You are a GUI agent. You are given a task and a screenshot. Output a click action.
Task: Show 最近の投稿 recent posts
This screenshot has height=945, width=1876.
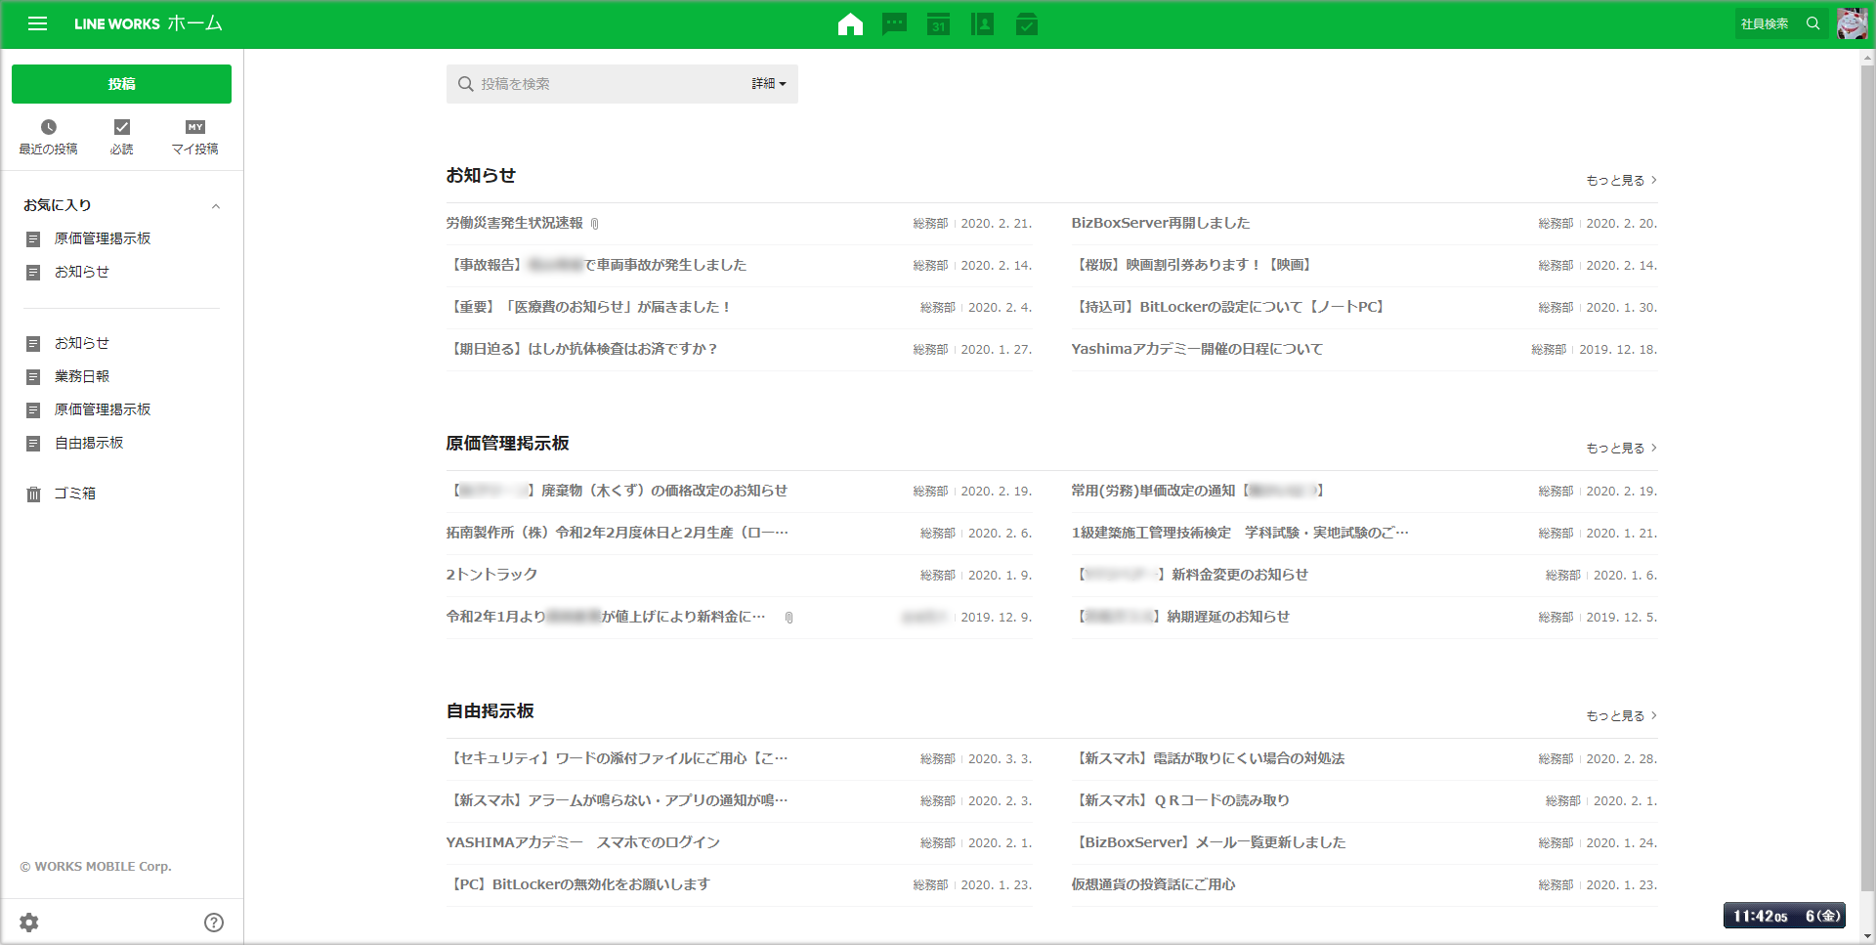(x=49, y=137)
